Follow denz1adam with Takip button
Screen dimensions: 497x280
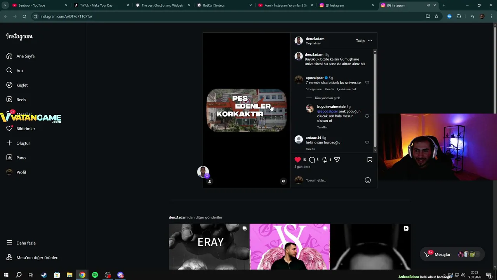(360, 41)
